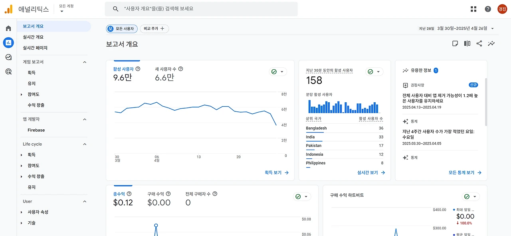511x236 pixels.
Task: Expand 기술 tree item
Action: click(x=22, y=223)
